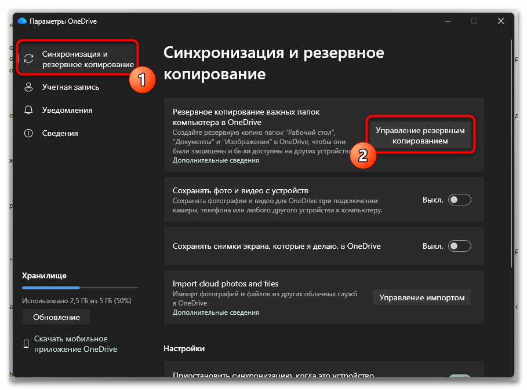This screenshot has width=527, height=390.
Task: Click the Настройки section heading
Action: point(184,348)
